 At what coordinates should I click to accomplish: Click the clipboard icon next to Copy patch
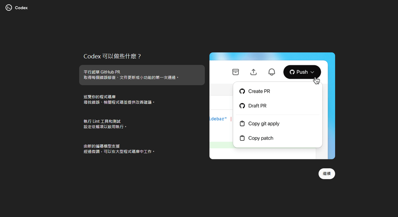tap(242, 138)
